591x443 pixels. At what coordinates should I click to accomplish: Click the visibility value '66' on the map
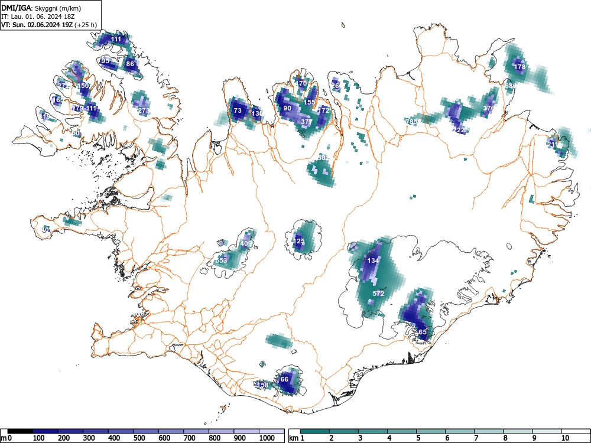click(284, 379)
